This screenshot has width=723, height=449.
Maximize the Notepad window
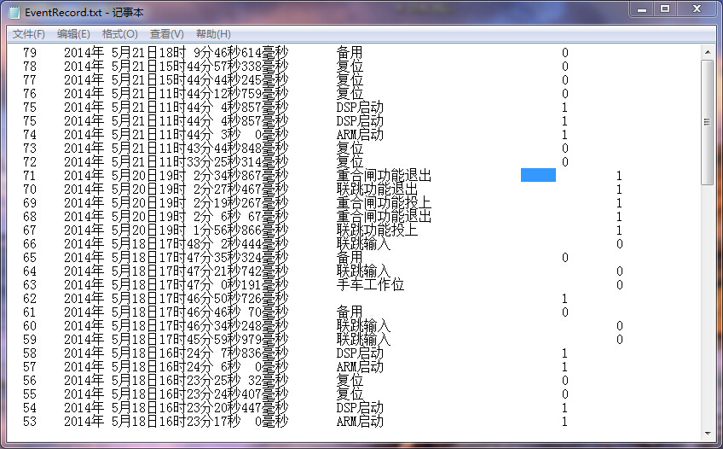coord(665,9)
